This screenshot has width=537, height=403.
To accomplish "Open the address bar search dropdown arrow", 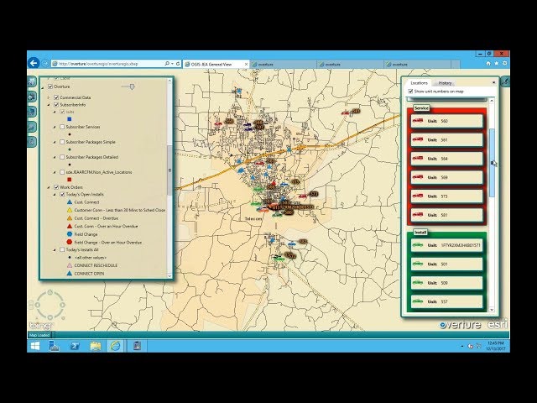I will (x=172, y=64).
